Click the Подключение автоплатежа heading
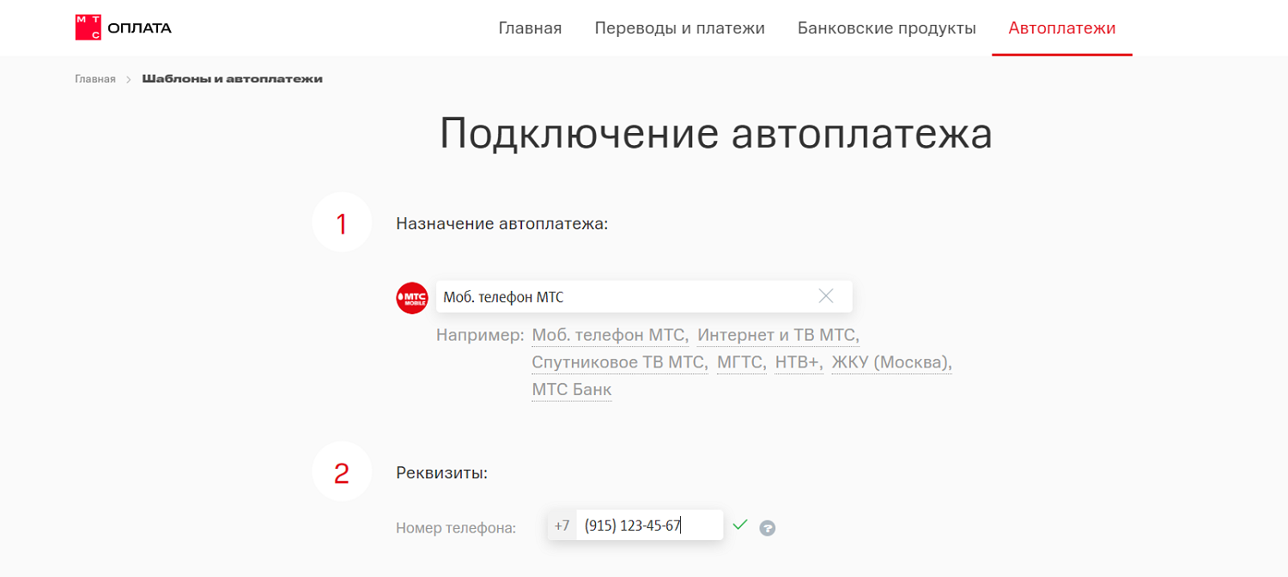Screen dimensions: 1288x577 [716, 134]
